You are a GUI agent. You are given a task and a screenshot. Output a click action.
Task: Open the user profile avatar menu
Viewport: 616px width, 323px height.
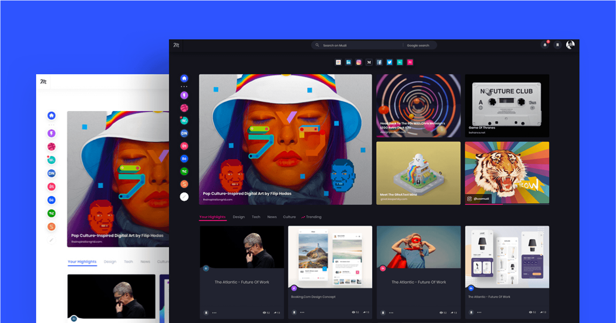(x=570, y=45)
